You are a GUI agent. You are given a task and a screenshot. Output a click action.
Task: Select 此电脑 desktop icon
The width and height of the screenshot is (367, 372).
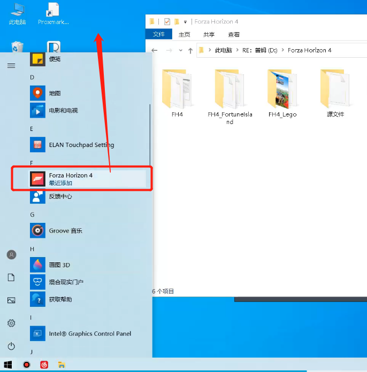(x=17, y=13)
